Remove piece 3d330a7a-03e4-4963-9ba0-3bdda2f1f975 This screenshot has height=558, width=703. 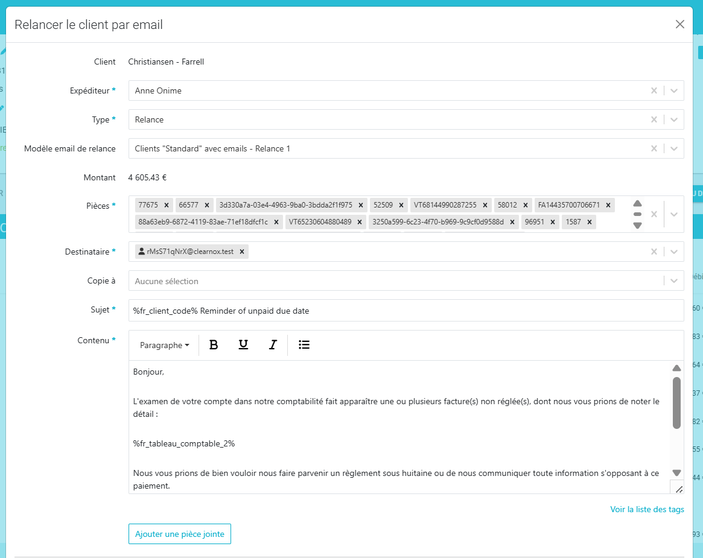coord(360,205)
